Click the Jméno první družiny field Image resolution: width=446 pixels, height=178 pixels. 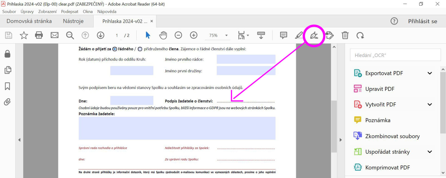(246, 71)
